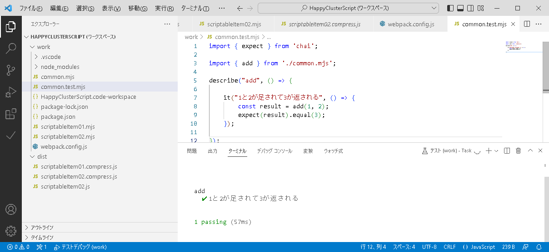Open Customize Layout icon in title bar
549x252 pixels.
[480, 8]
